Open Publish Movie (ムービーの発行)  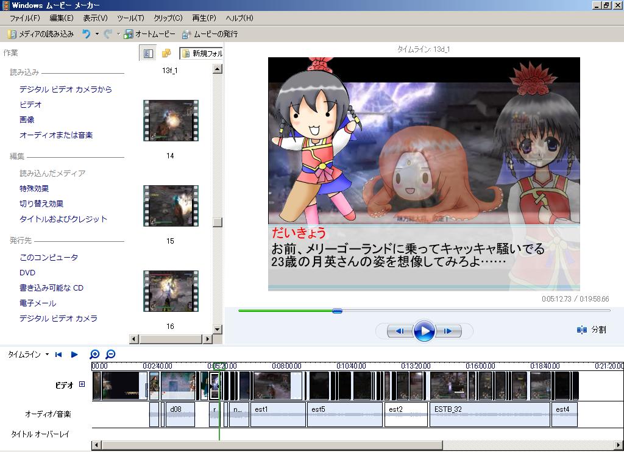point(210,34)
